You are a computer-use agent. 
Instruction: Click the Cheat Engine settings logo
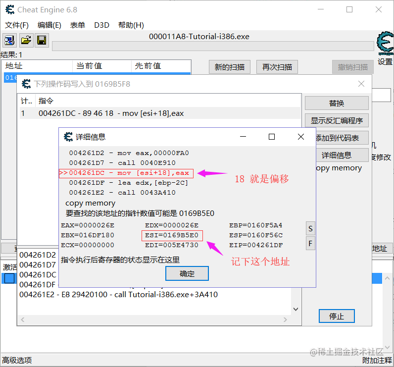(x=385, y=43)
